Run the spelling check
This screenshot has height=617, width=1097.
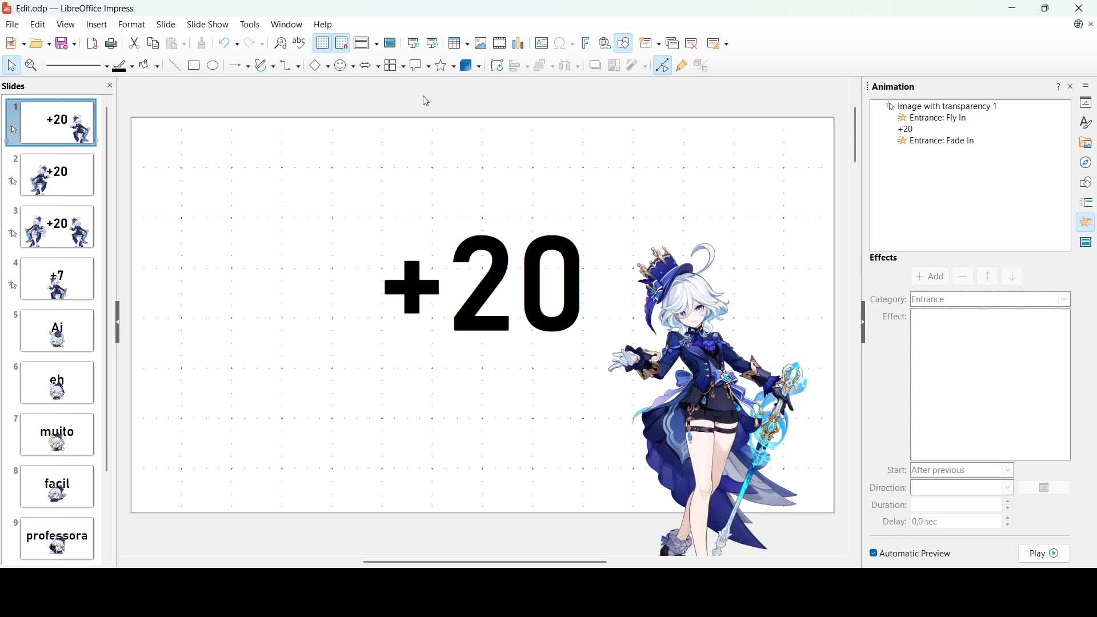(x=300, y=43)
